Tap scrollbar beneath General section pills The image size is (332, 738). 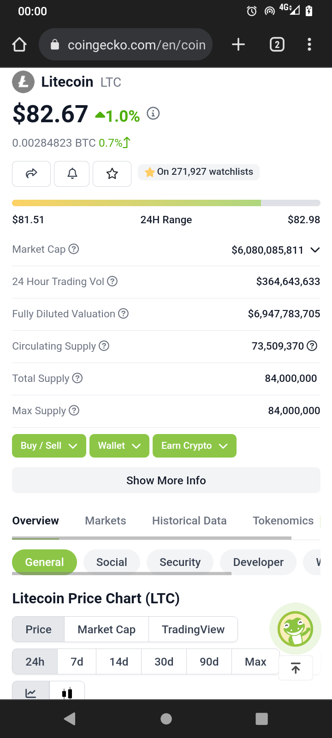pos(122,573)
